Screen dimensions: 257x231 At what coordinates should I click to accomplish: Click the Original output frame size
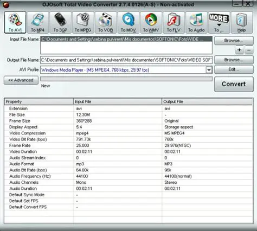(171, 121)
